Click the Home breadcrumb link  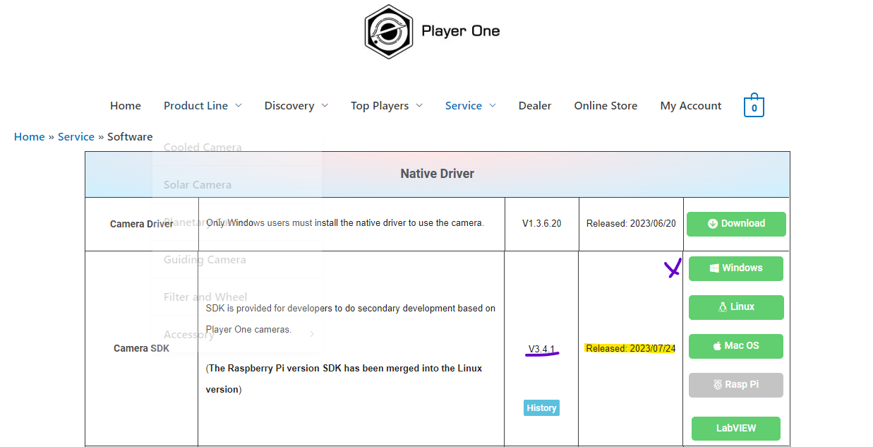coord(30,136)
